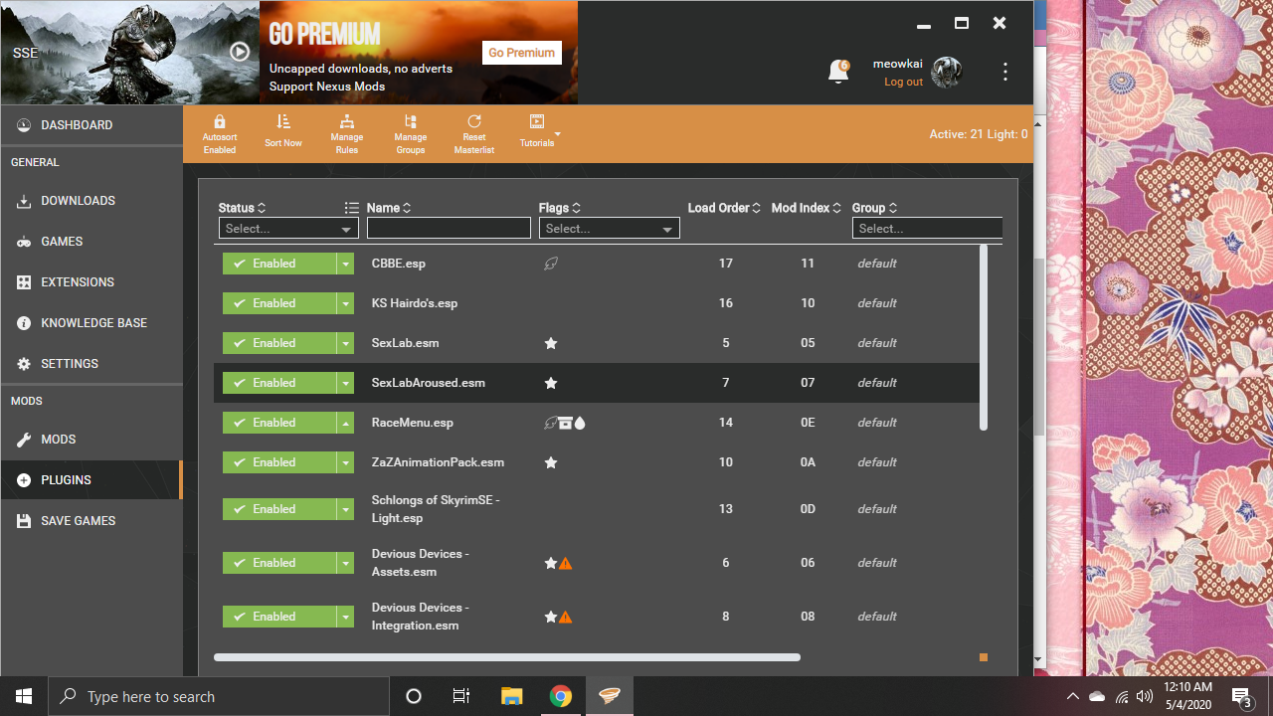Open the Extensions page
This screenshot has height=716, width=1273.
coord(91,282)
